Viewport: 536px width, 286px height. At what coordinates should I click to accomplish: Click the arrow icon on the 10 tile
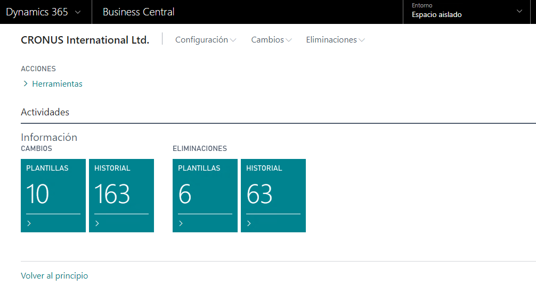(29, 223)
